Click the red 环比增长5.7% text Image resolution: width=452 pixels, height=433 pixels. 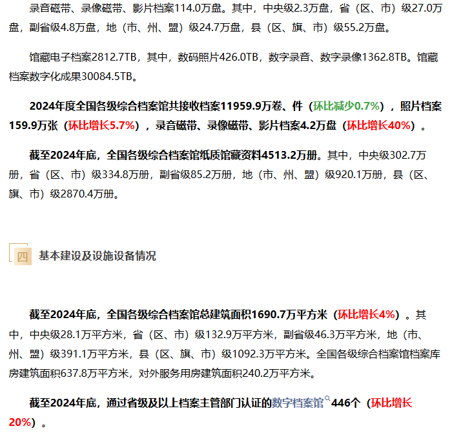(103, 125)
